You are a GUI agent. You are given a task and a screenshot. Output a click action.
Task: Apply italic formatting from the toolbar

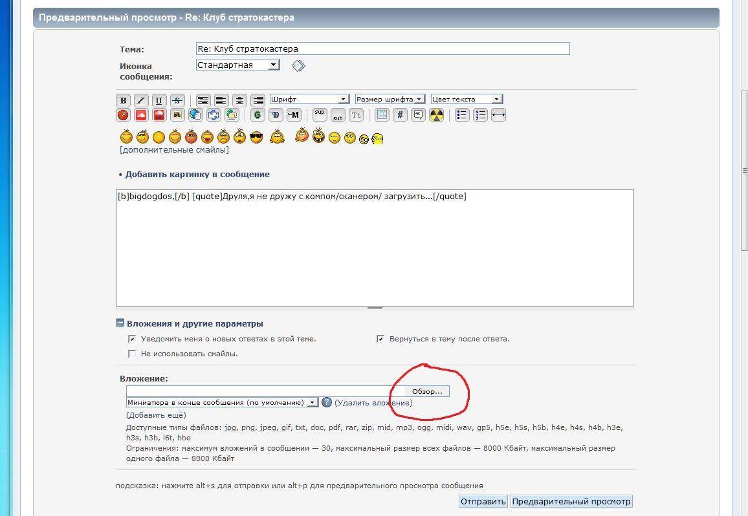click(140, 100)
